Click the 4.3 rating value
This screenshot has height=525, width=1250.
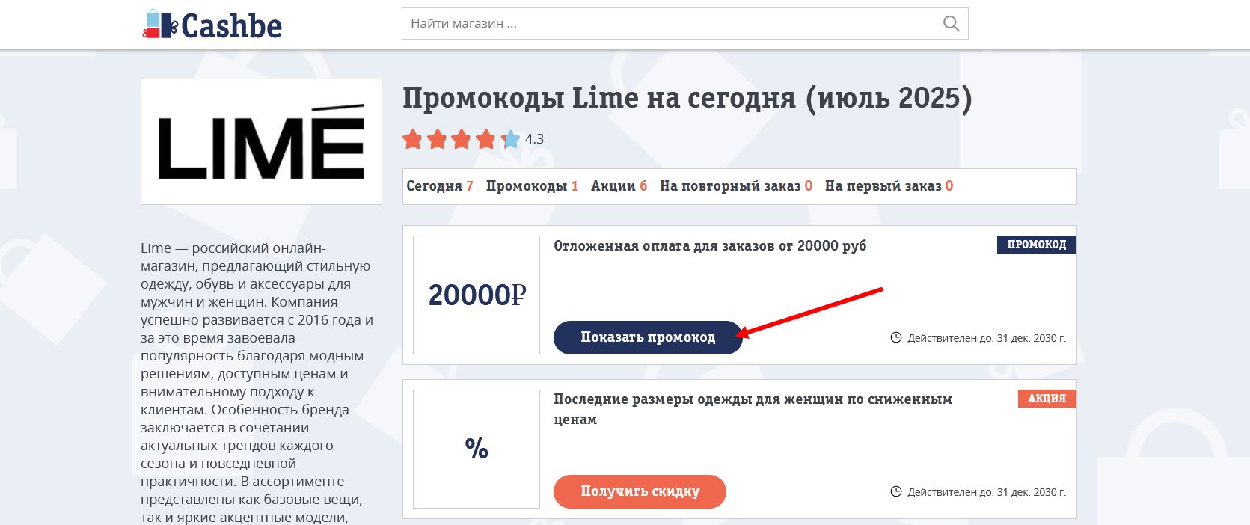pos(534,139)
